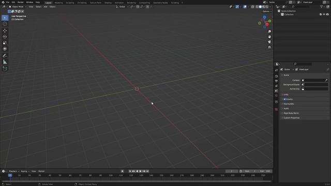This screenshot has height=186, width=331.
Task: Toggle viewport overlays button
Action: click(245, 7)
